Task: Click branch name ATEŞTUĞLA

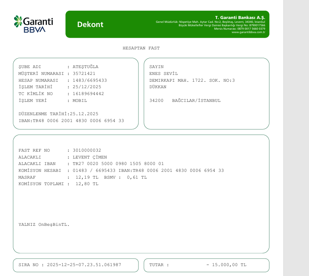Action: [x=86, y=67]
